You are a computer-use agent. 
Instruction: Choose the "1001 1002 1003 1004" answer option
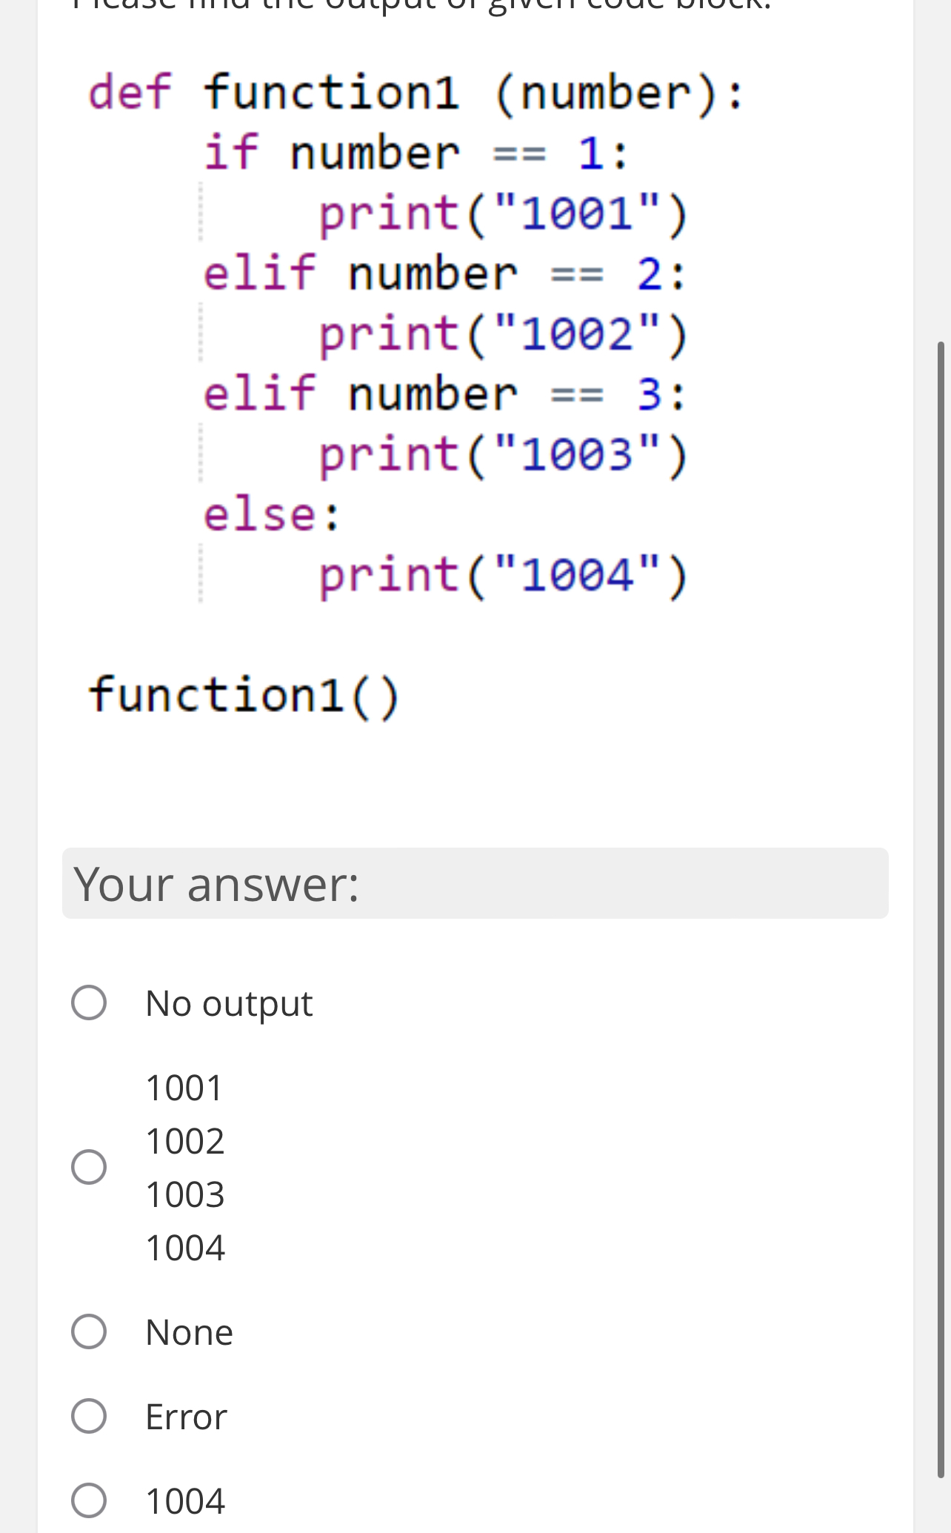pyautogui.click(x=90, y=1166)
